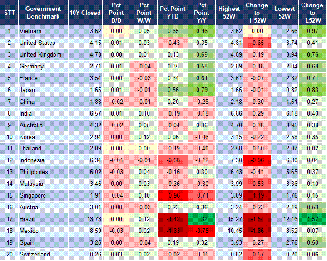This screenshot has height=261, width=327.
Task: Select Brazil's 13.73 closing yield cell
Action: click(x=85, y=219)
